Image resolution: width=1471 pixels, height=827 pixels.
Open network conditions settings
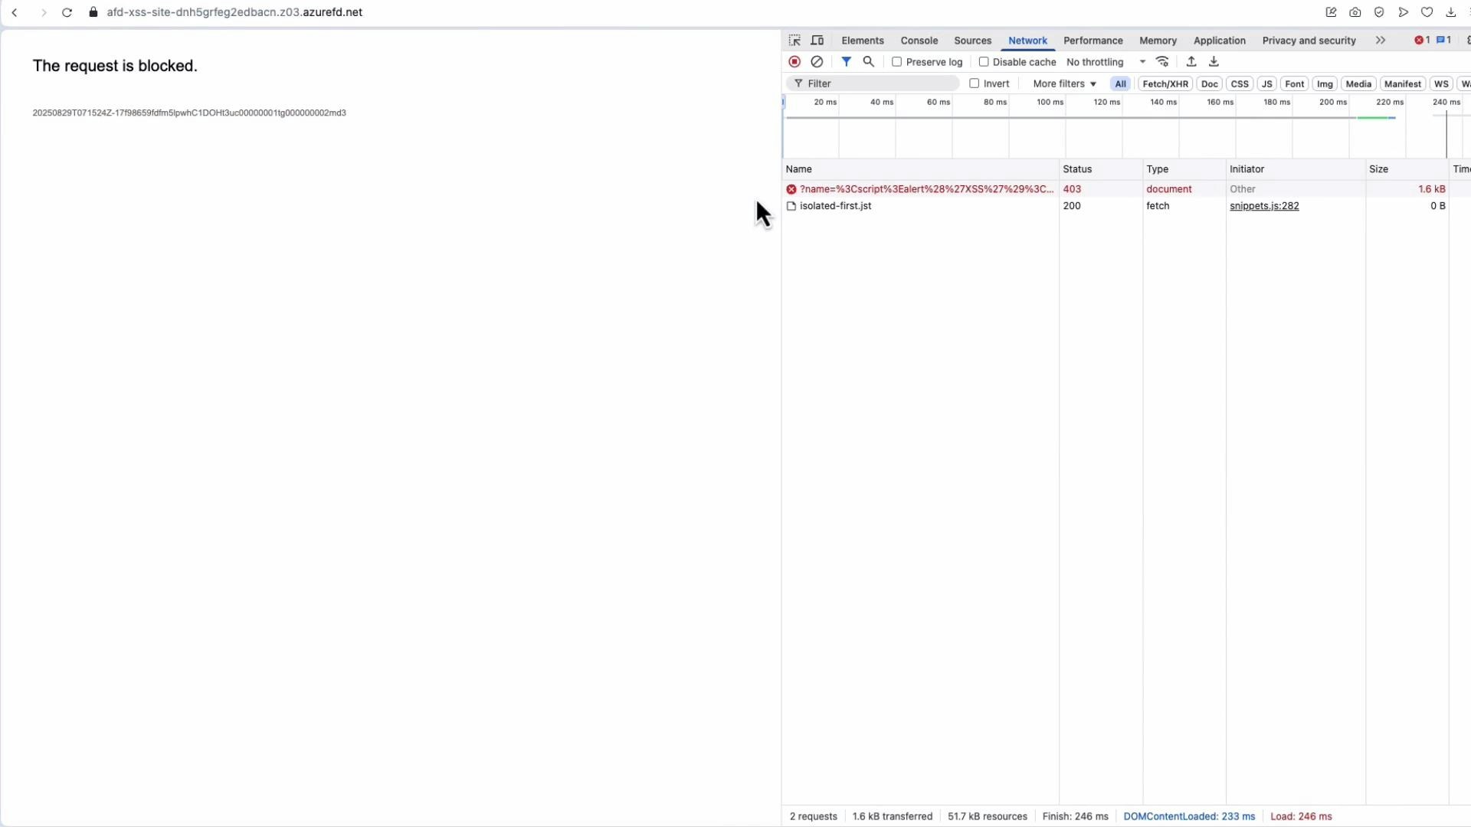coord(1162,61)
